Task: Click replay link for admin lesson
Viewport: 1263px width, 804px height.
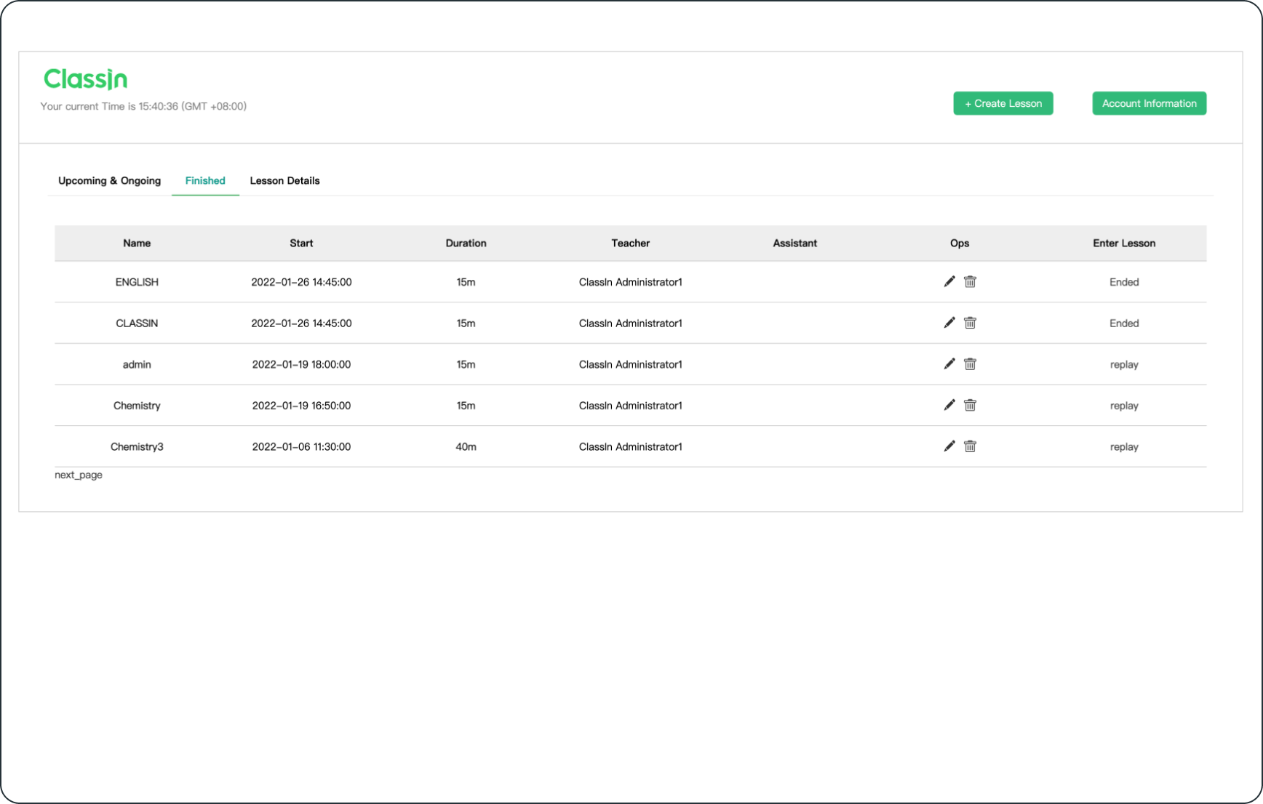Action: click(x=1123, y=364)
